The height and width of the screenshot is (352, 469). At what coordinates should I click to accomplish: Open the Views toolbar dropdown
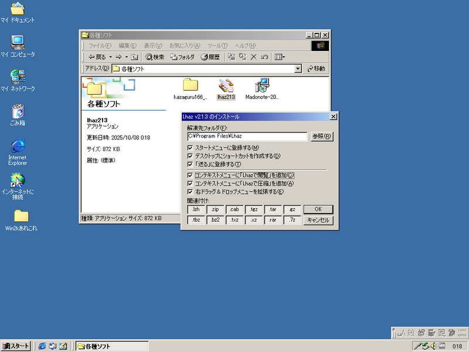coord(280,57)
